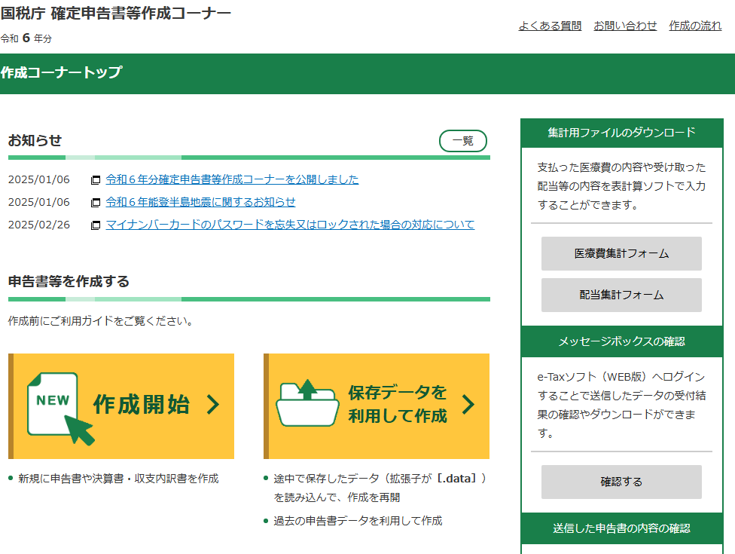
Task: View the 作成の流れ page
Action: click(695, 26)
